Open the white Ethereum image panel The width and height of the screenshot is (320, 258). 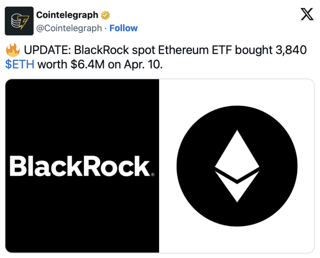click(237, 166)
